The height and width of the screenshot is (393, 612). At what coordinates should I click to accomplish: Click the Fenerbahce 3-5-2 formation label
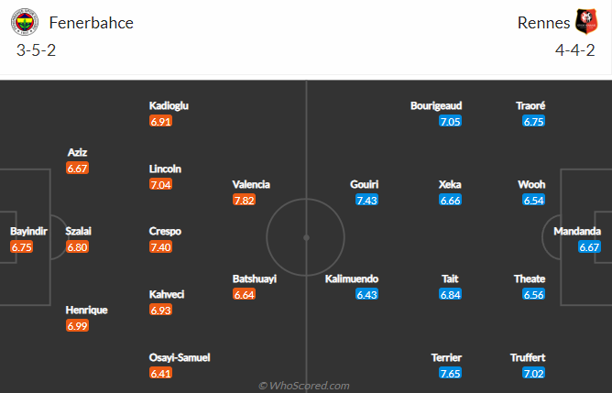pos(37,50)
